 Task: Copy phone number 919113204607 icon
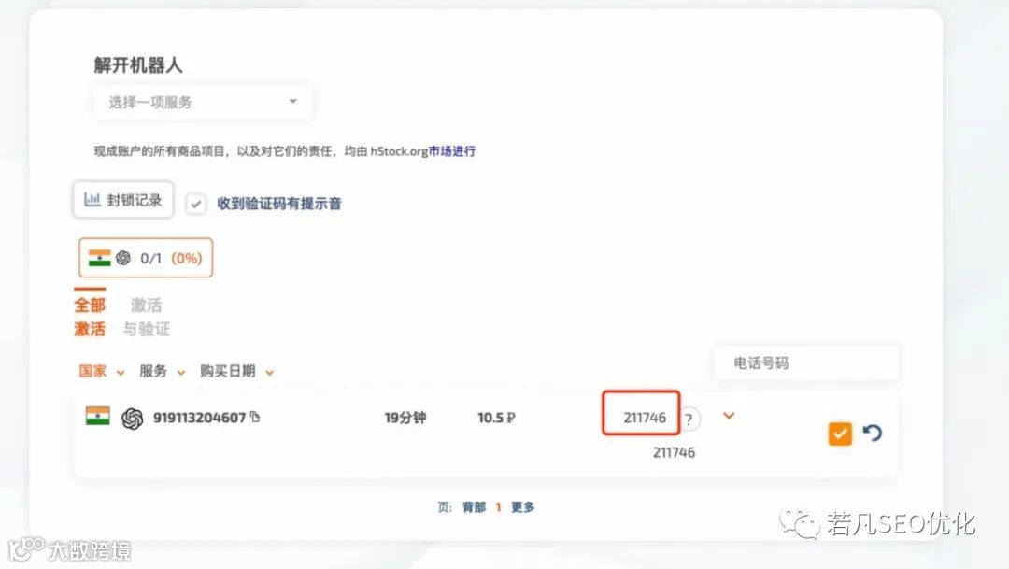pyautogui.click(x=255, y=417)
